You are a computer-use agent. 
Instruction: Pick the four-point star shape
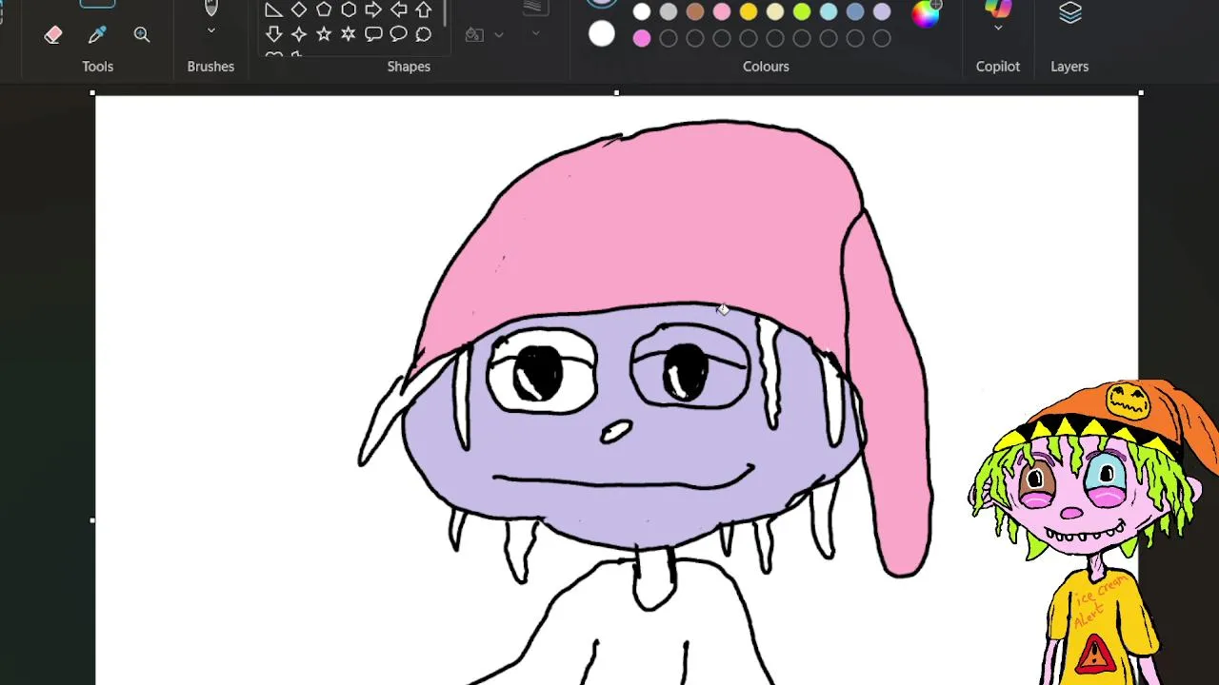point(299,34)
